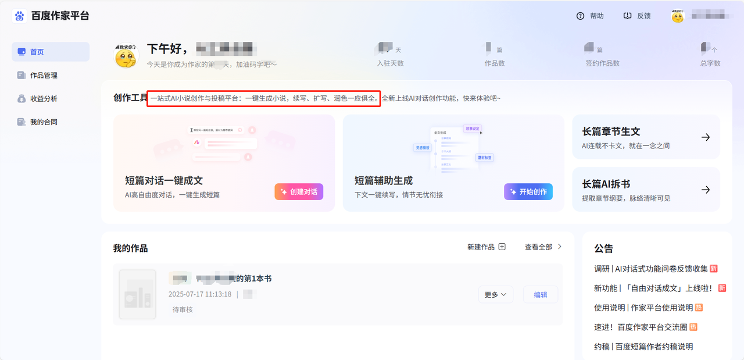Click arrow icon on 长篇章节生文 card
744x360 pixels.
pyautogui.click(x=706, y=137)
